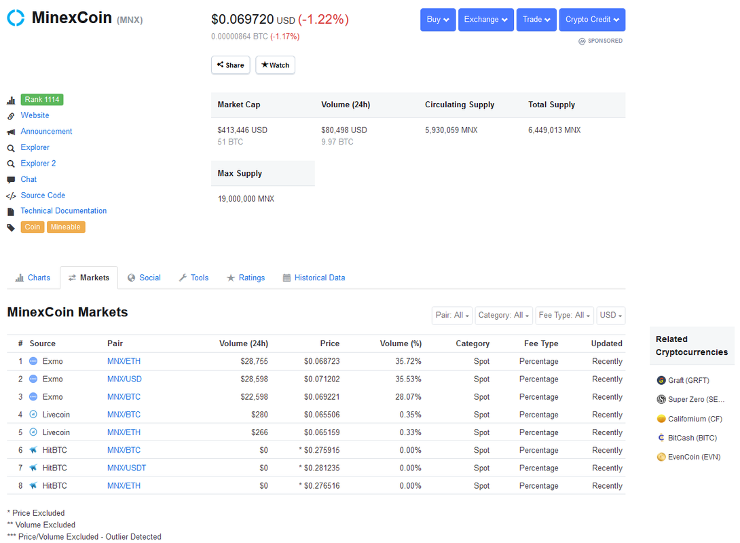The image size is (740, 543).
Task: Go to the Tools tab
Action: click(193, 278)
